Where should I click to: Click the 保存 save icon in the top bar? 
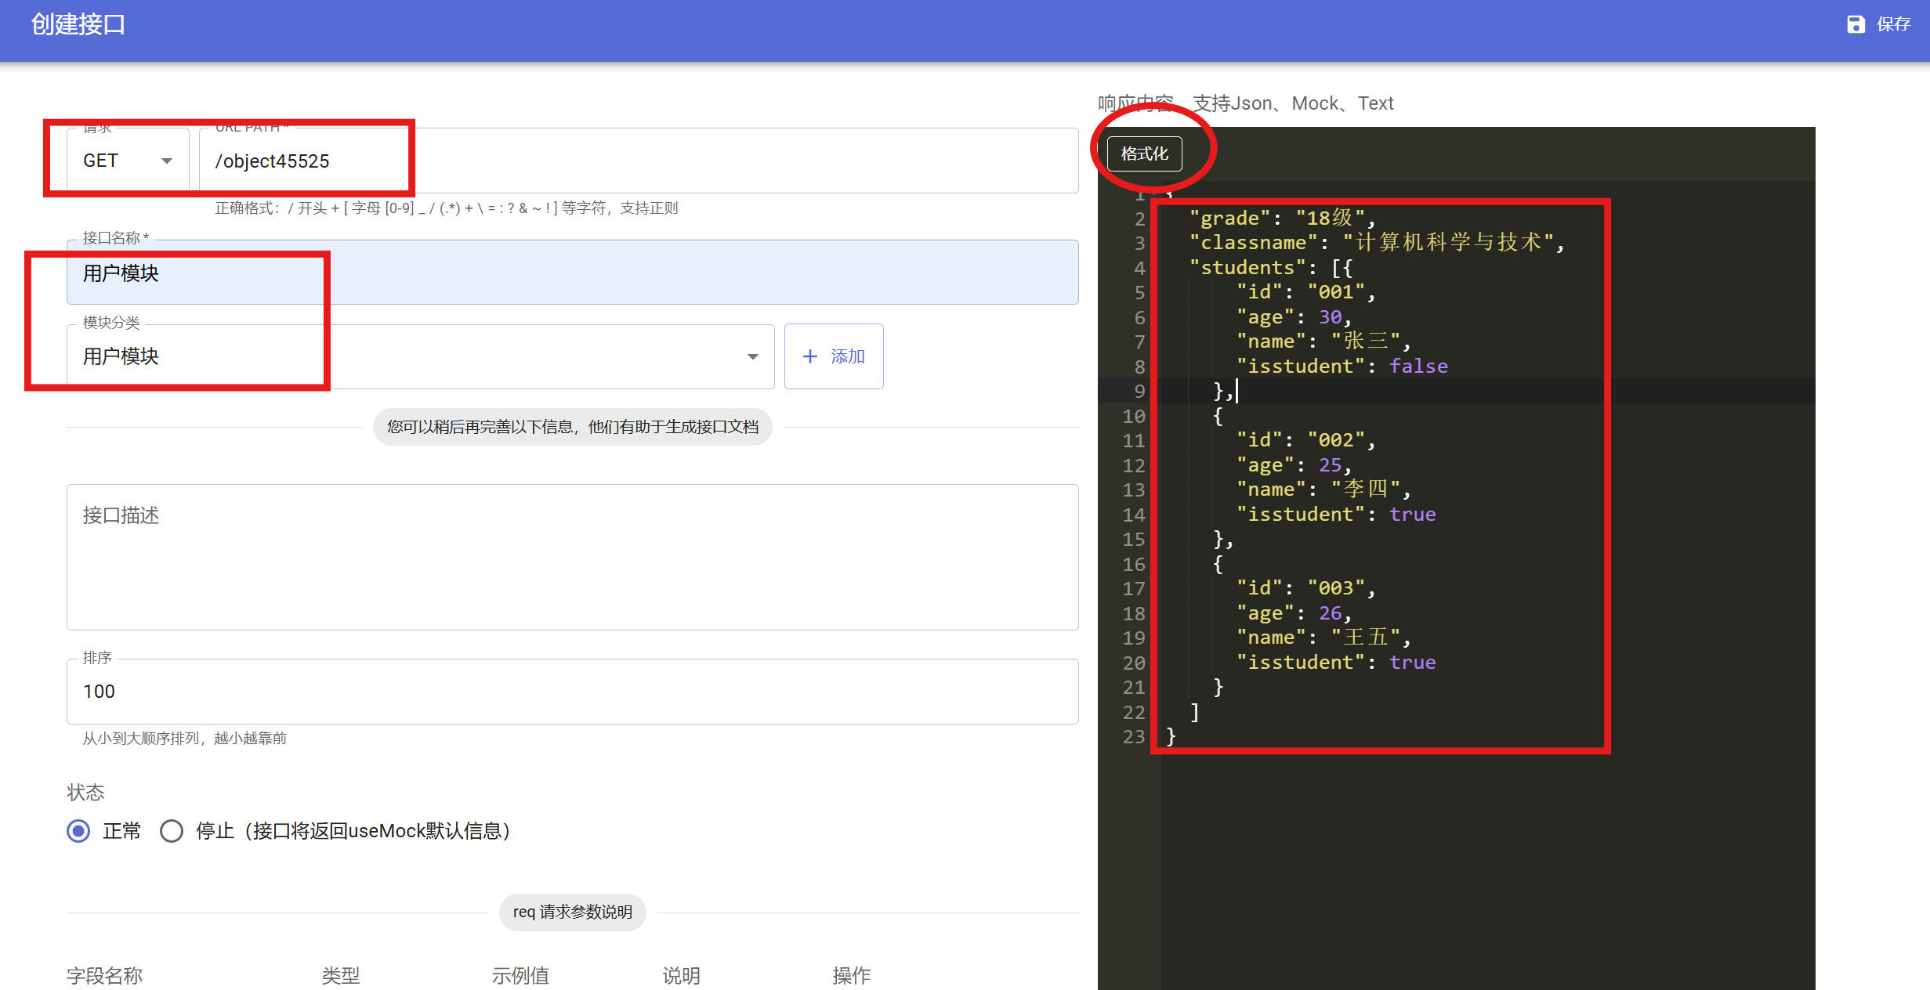tap(1856, 24)
